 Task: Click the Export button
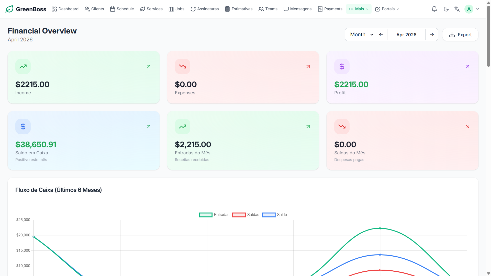pos(460,34)
